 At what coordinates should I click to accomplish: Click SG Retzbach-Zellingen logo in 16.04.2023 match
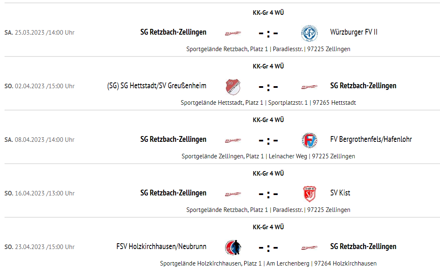(x=233, y=194)
